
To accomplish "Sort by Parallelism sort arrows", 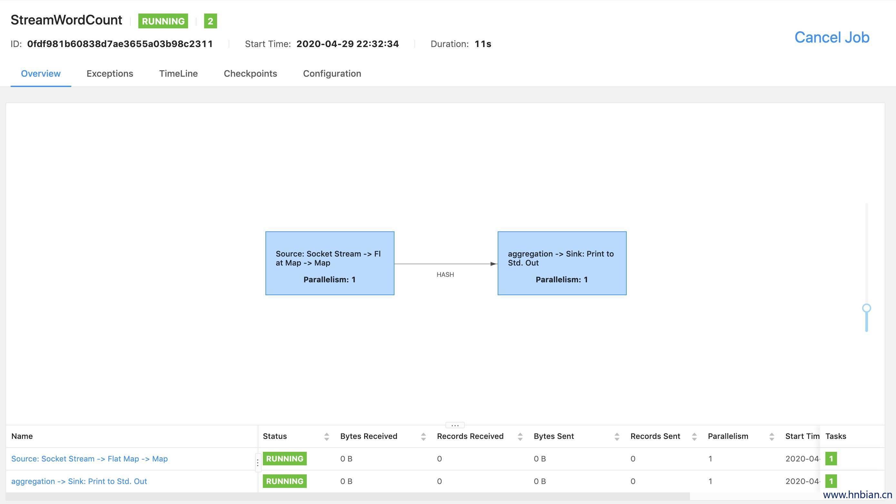I will click(771, 437).
